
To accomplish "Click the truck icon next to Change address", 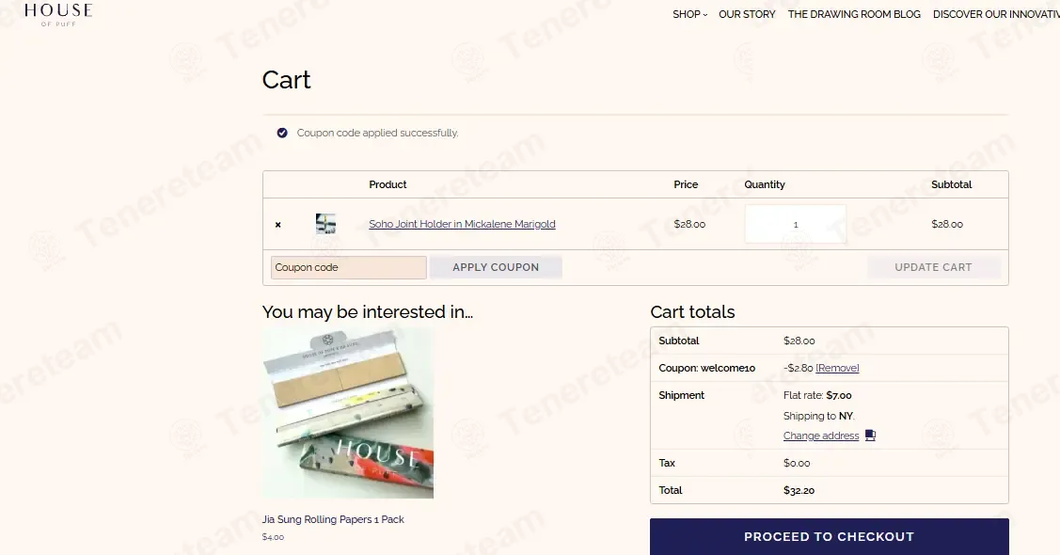I will 871,436.
